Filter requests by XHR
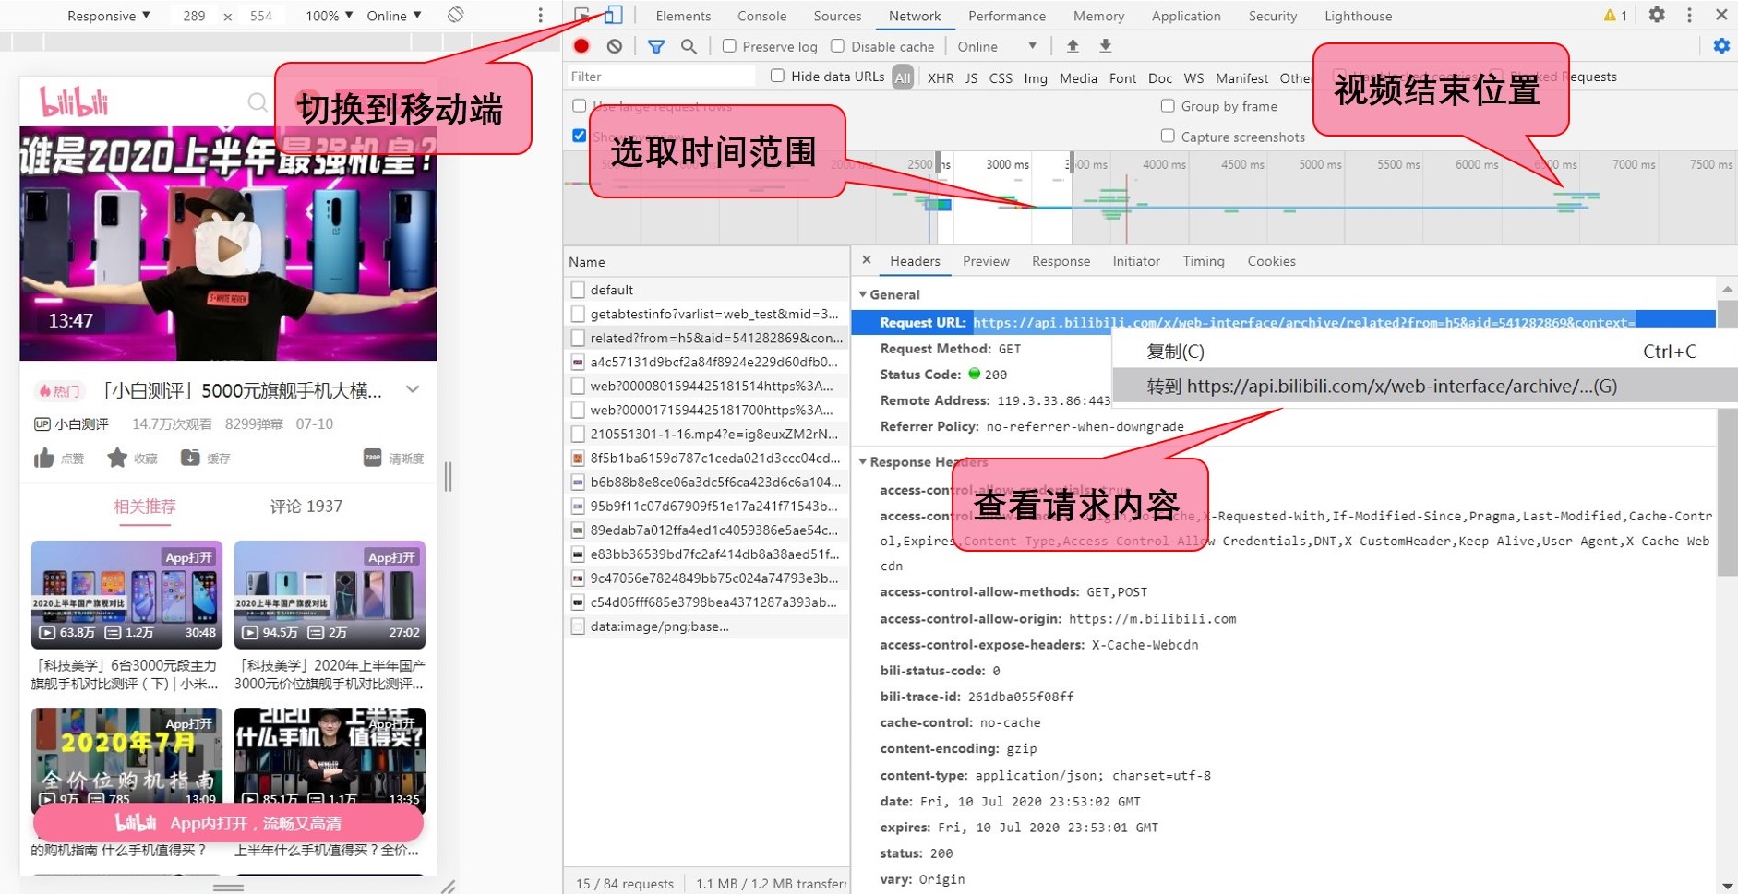The image size is (1738, 894). click(x=941, y=77)
